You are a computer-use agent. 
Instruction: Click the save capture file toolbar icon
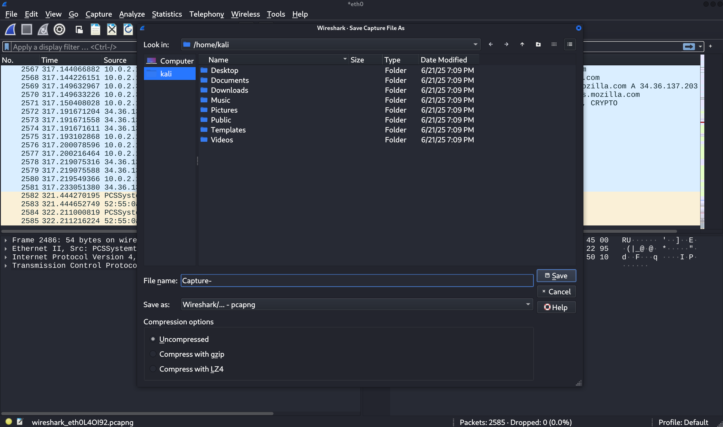point(95,29)
